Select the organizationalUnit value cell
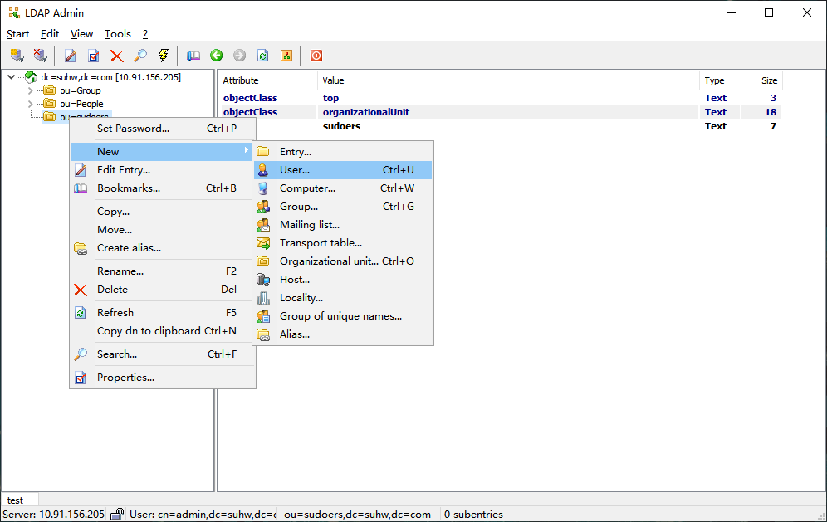 click(366, 112)
